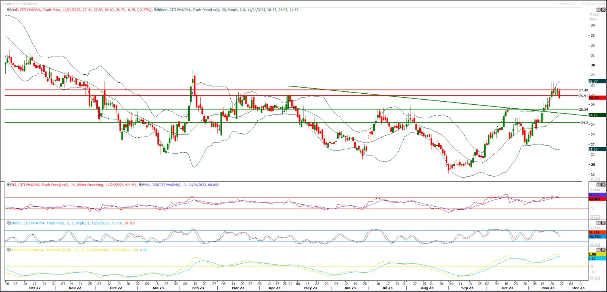Screen dimensions: 607x292
Task: Click the clock icon beside RSI label
Action: (9, 185)
